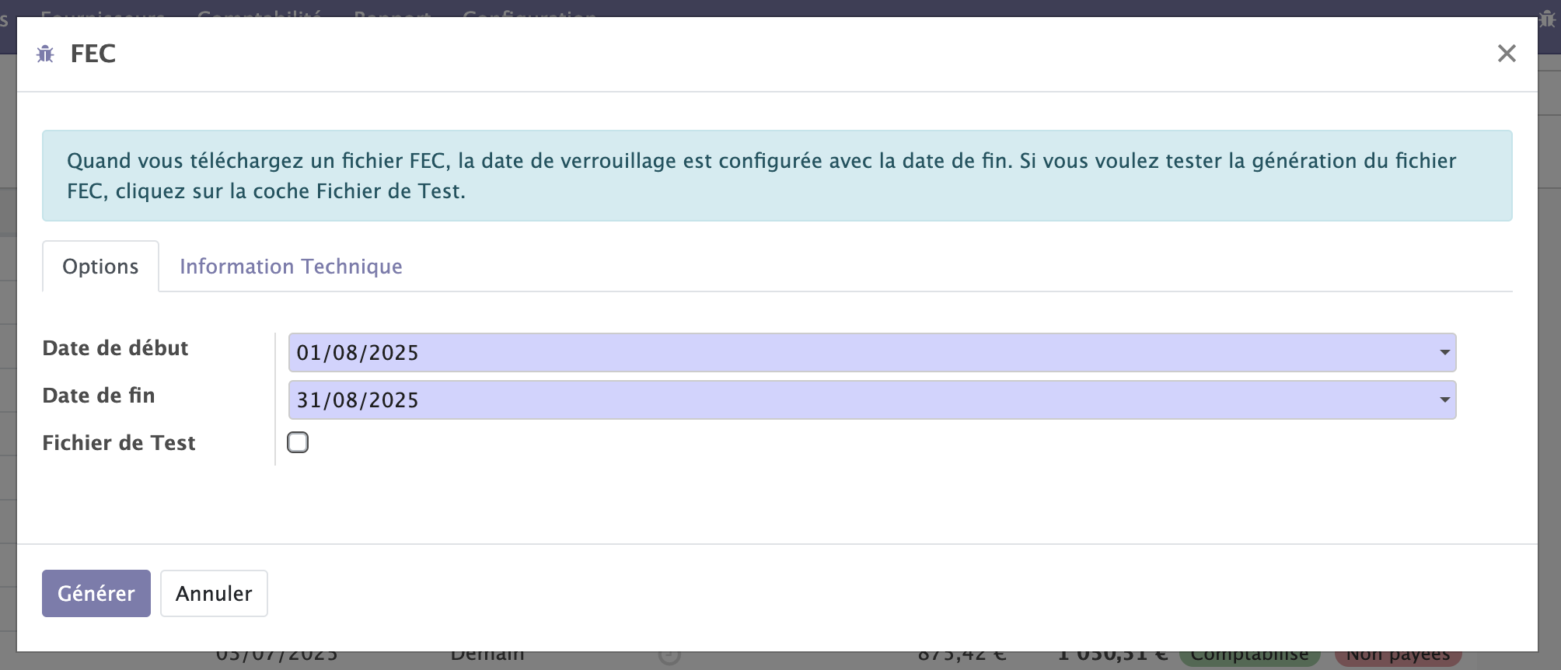
Task: Switch to the Options tab
Action: tap(100, 267)
